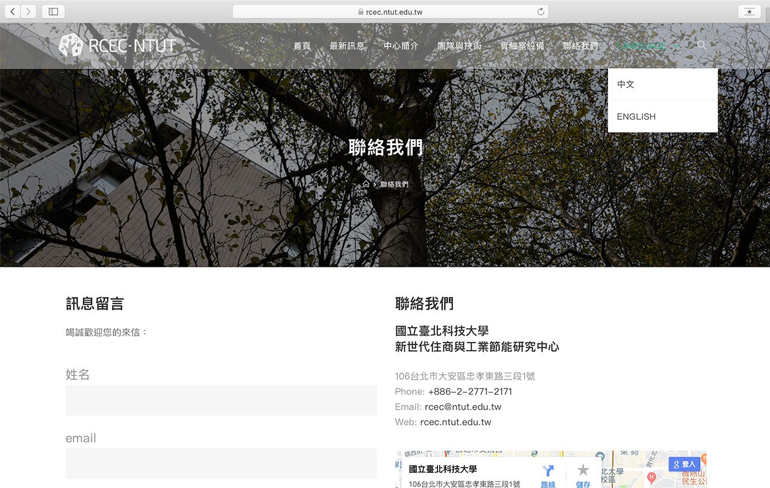
Task: Open the 最新訊息 navigation item
Action: click(347, 46)
